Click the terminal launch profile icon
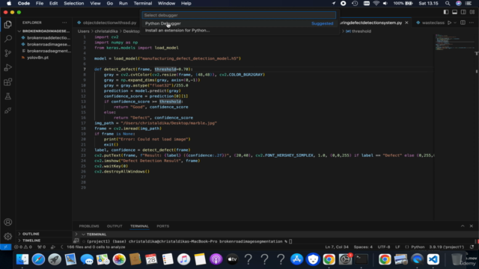 coord(76,241)
